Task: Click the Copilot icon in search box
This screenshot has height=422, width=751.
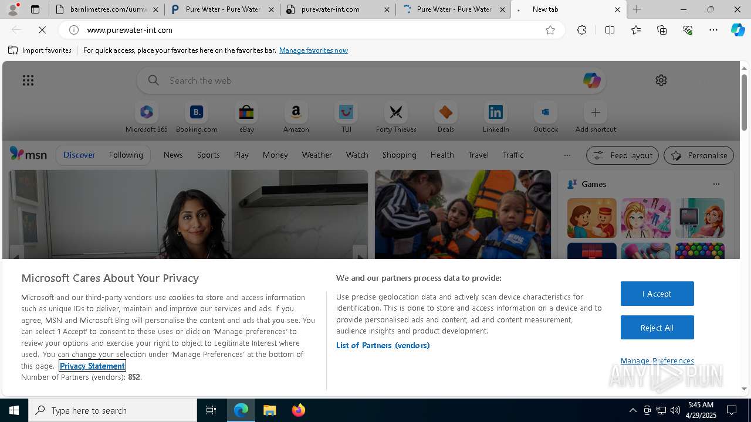Action: [x=591, y=80]
